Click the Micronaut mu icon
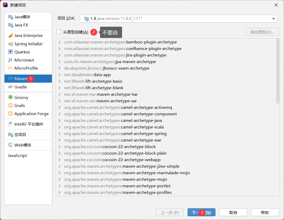Screen dimensions: 284x220 click(10, 60)
